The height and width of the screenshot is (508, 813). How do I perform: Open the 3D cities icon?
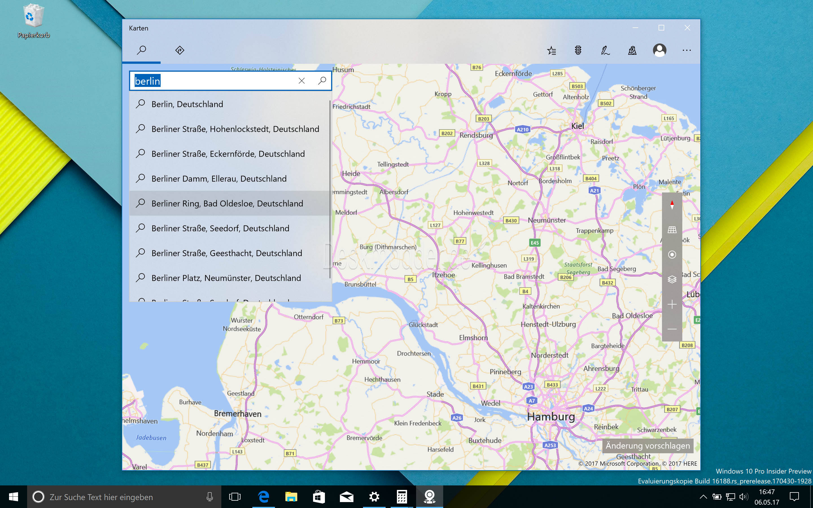pos(632,51)
